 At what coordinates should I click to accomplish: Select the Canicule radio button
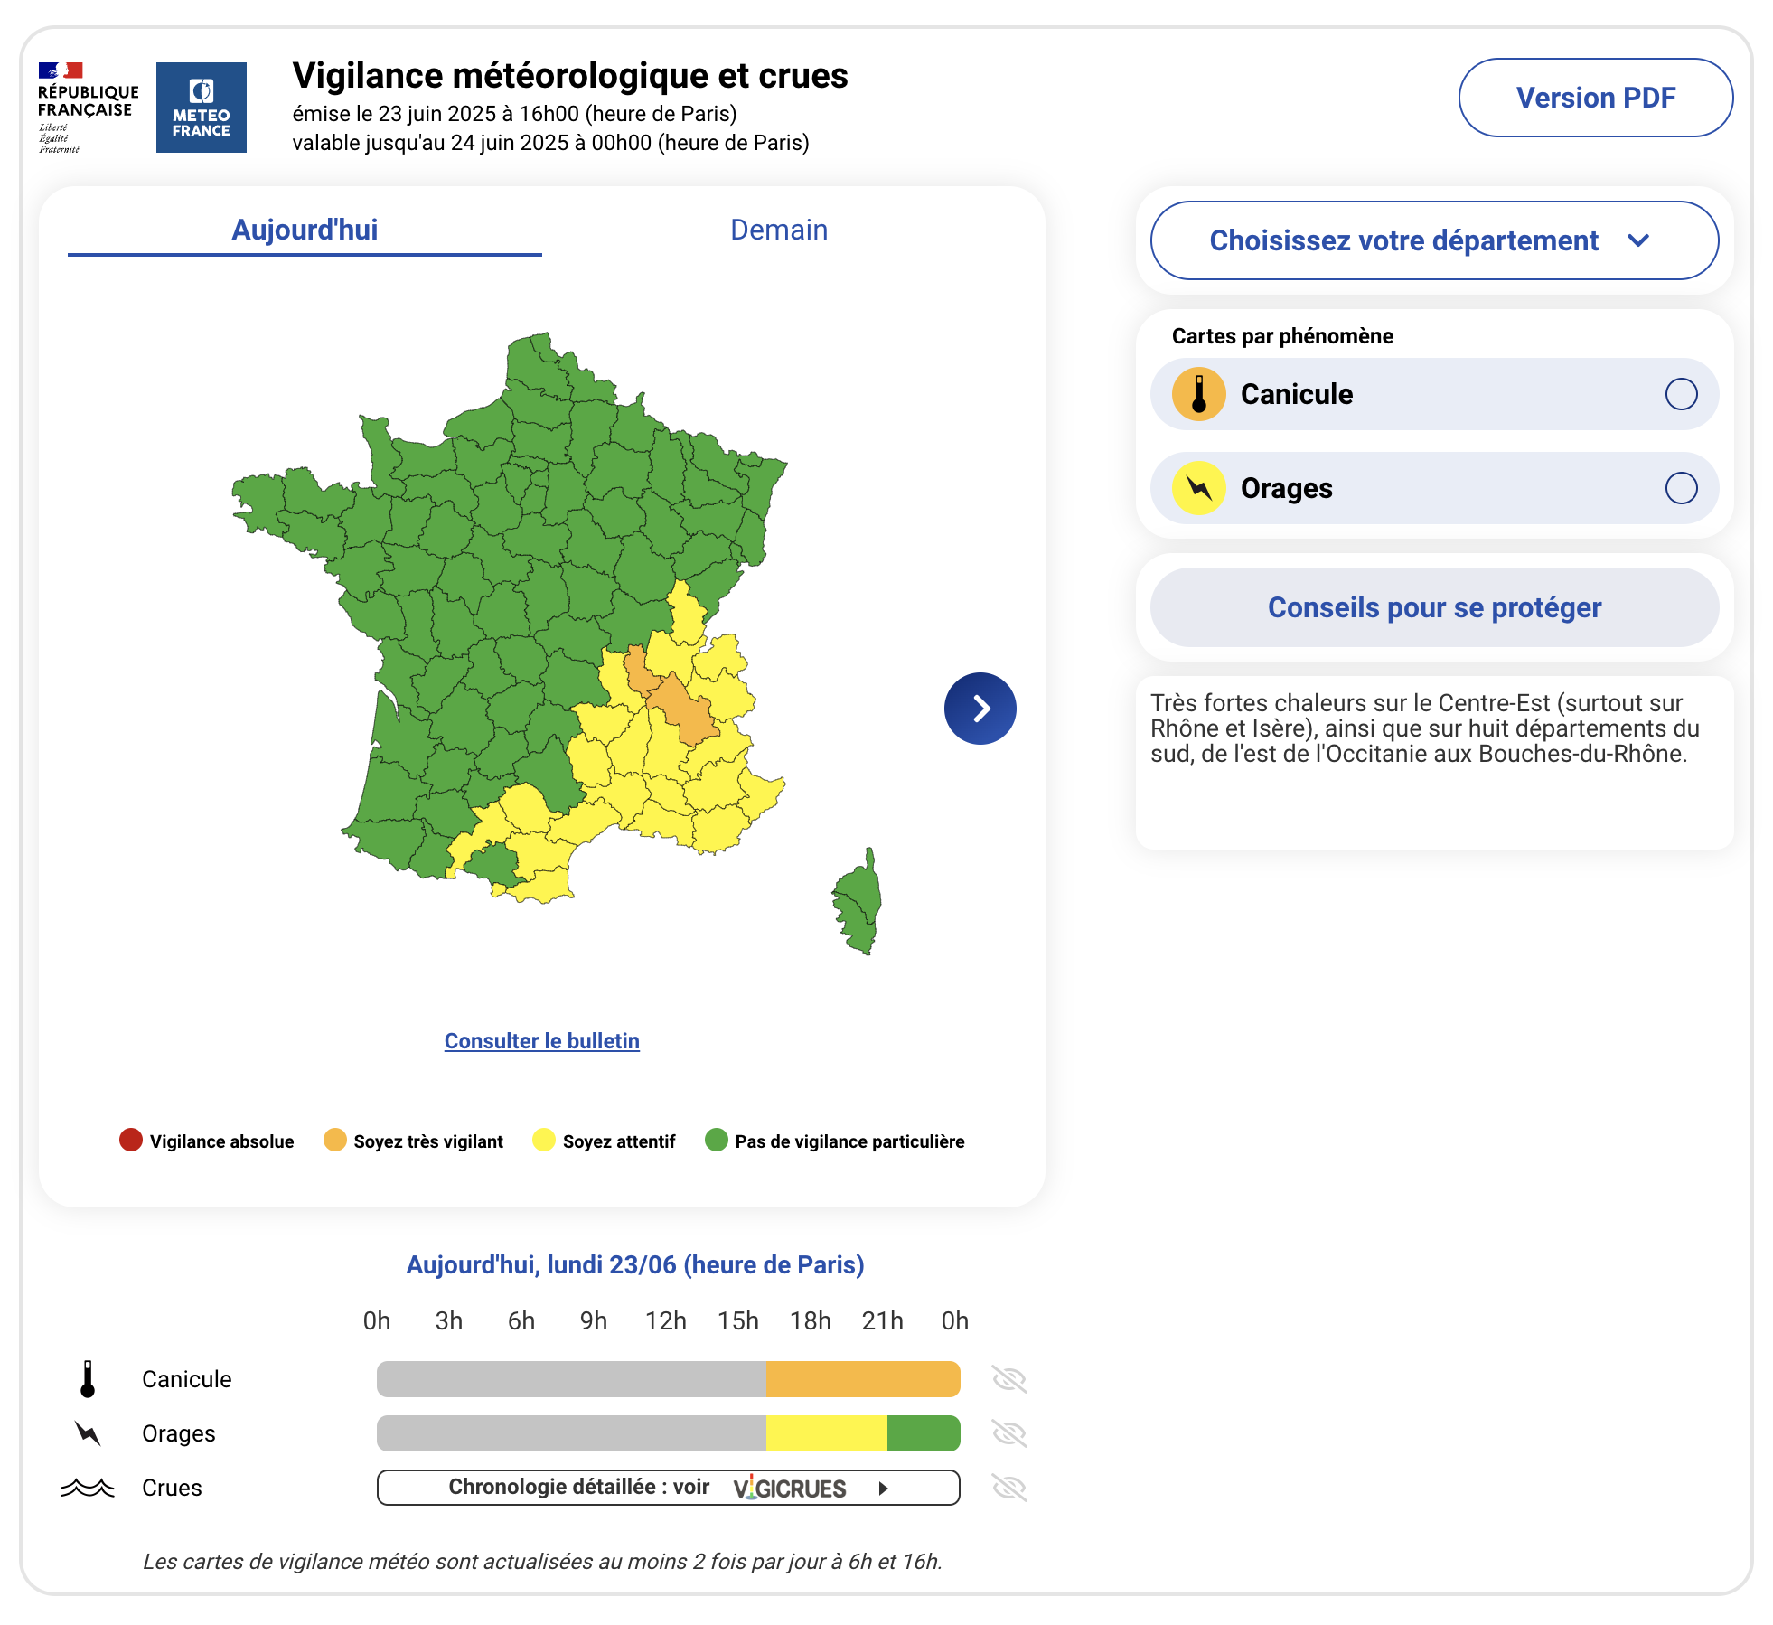1681,394
